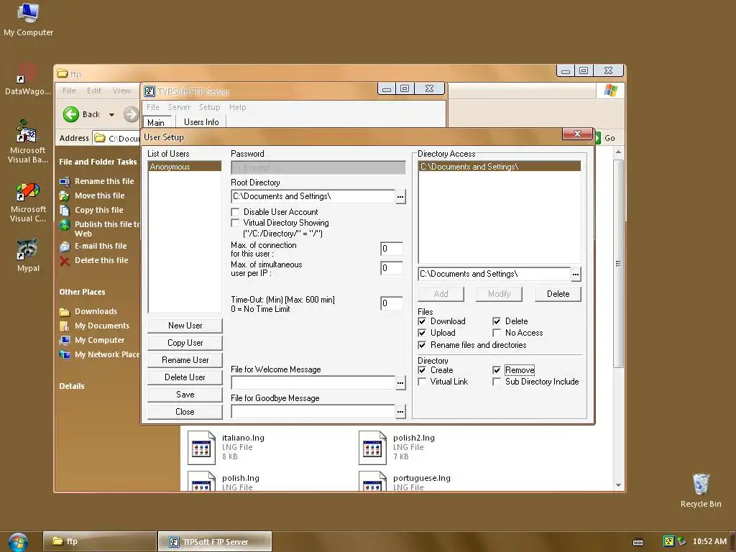Switch to ftp window in taskbar
Image resolution: width=736 pixels, height=552 pixels.
(99, 542)
